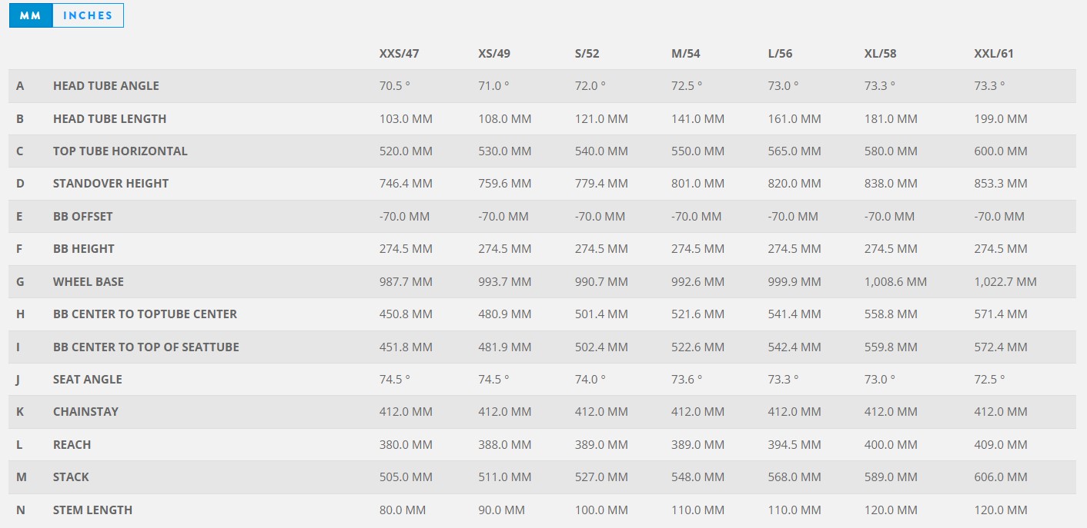The image size is (1087, 528).
Task: Click the XL/58 size column header
Action: click(880, 54)
